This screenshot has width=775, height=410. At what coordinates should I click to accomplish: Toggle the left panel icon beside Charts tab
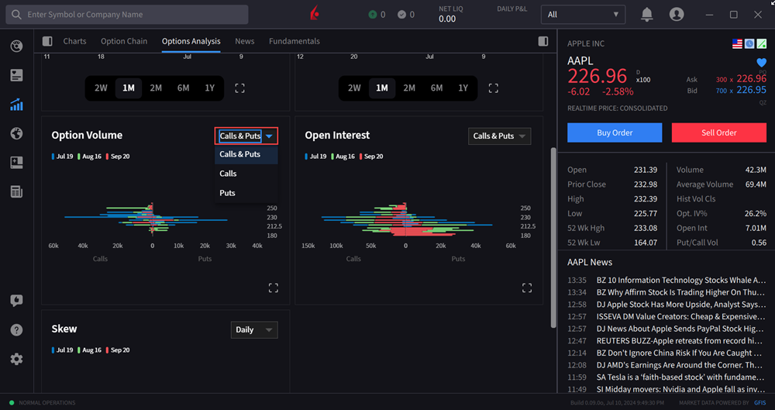pyautogui.click(x=47, y=41)
